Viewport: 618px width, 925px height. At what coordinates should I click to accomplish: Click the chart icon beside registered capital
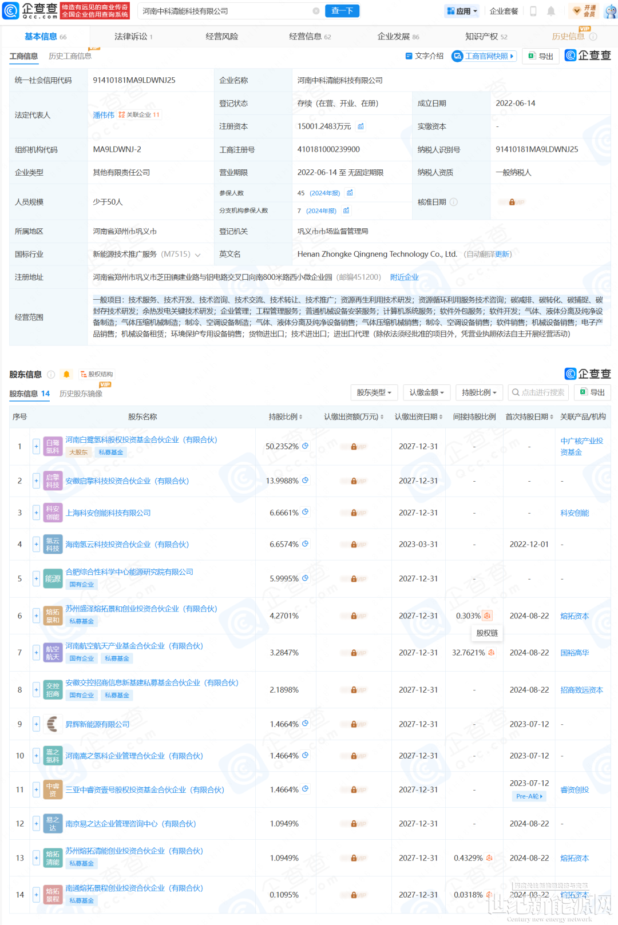(360, 126)
